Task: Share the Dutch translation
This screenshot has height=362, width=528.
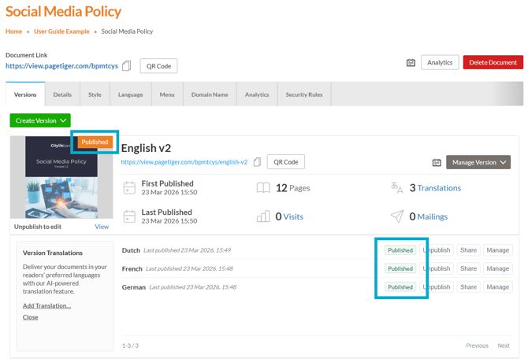Action: [x=468, y=250]
